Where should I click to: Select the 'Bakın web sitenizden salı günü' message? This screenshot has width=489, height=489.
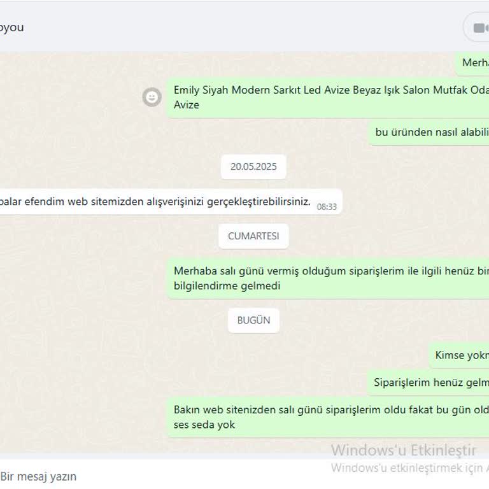point(328,417)
